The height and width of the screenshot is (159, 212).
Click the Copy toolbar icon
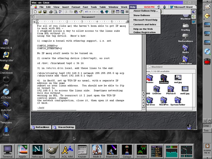71,12
